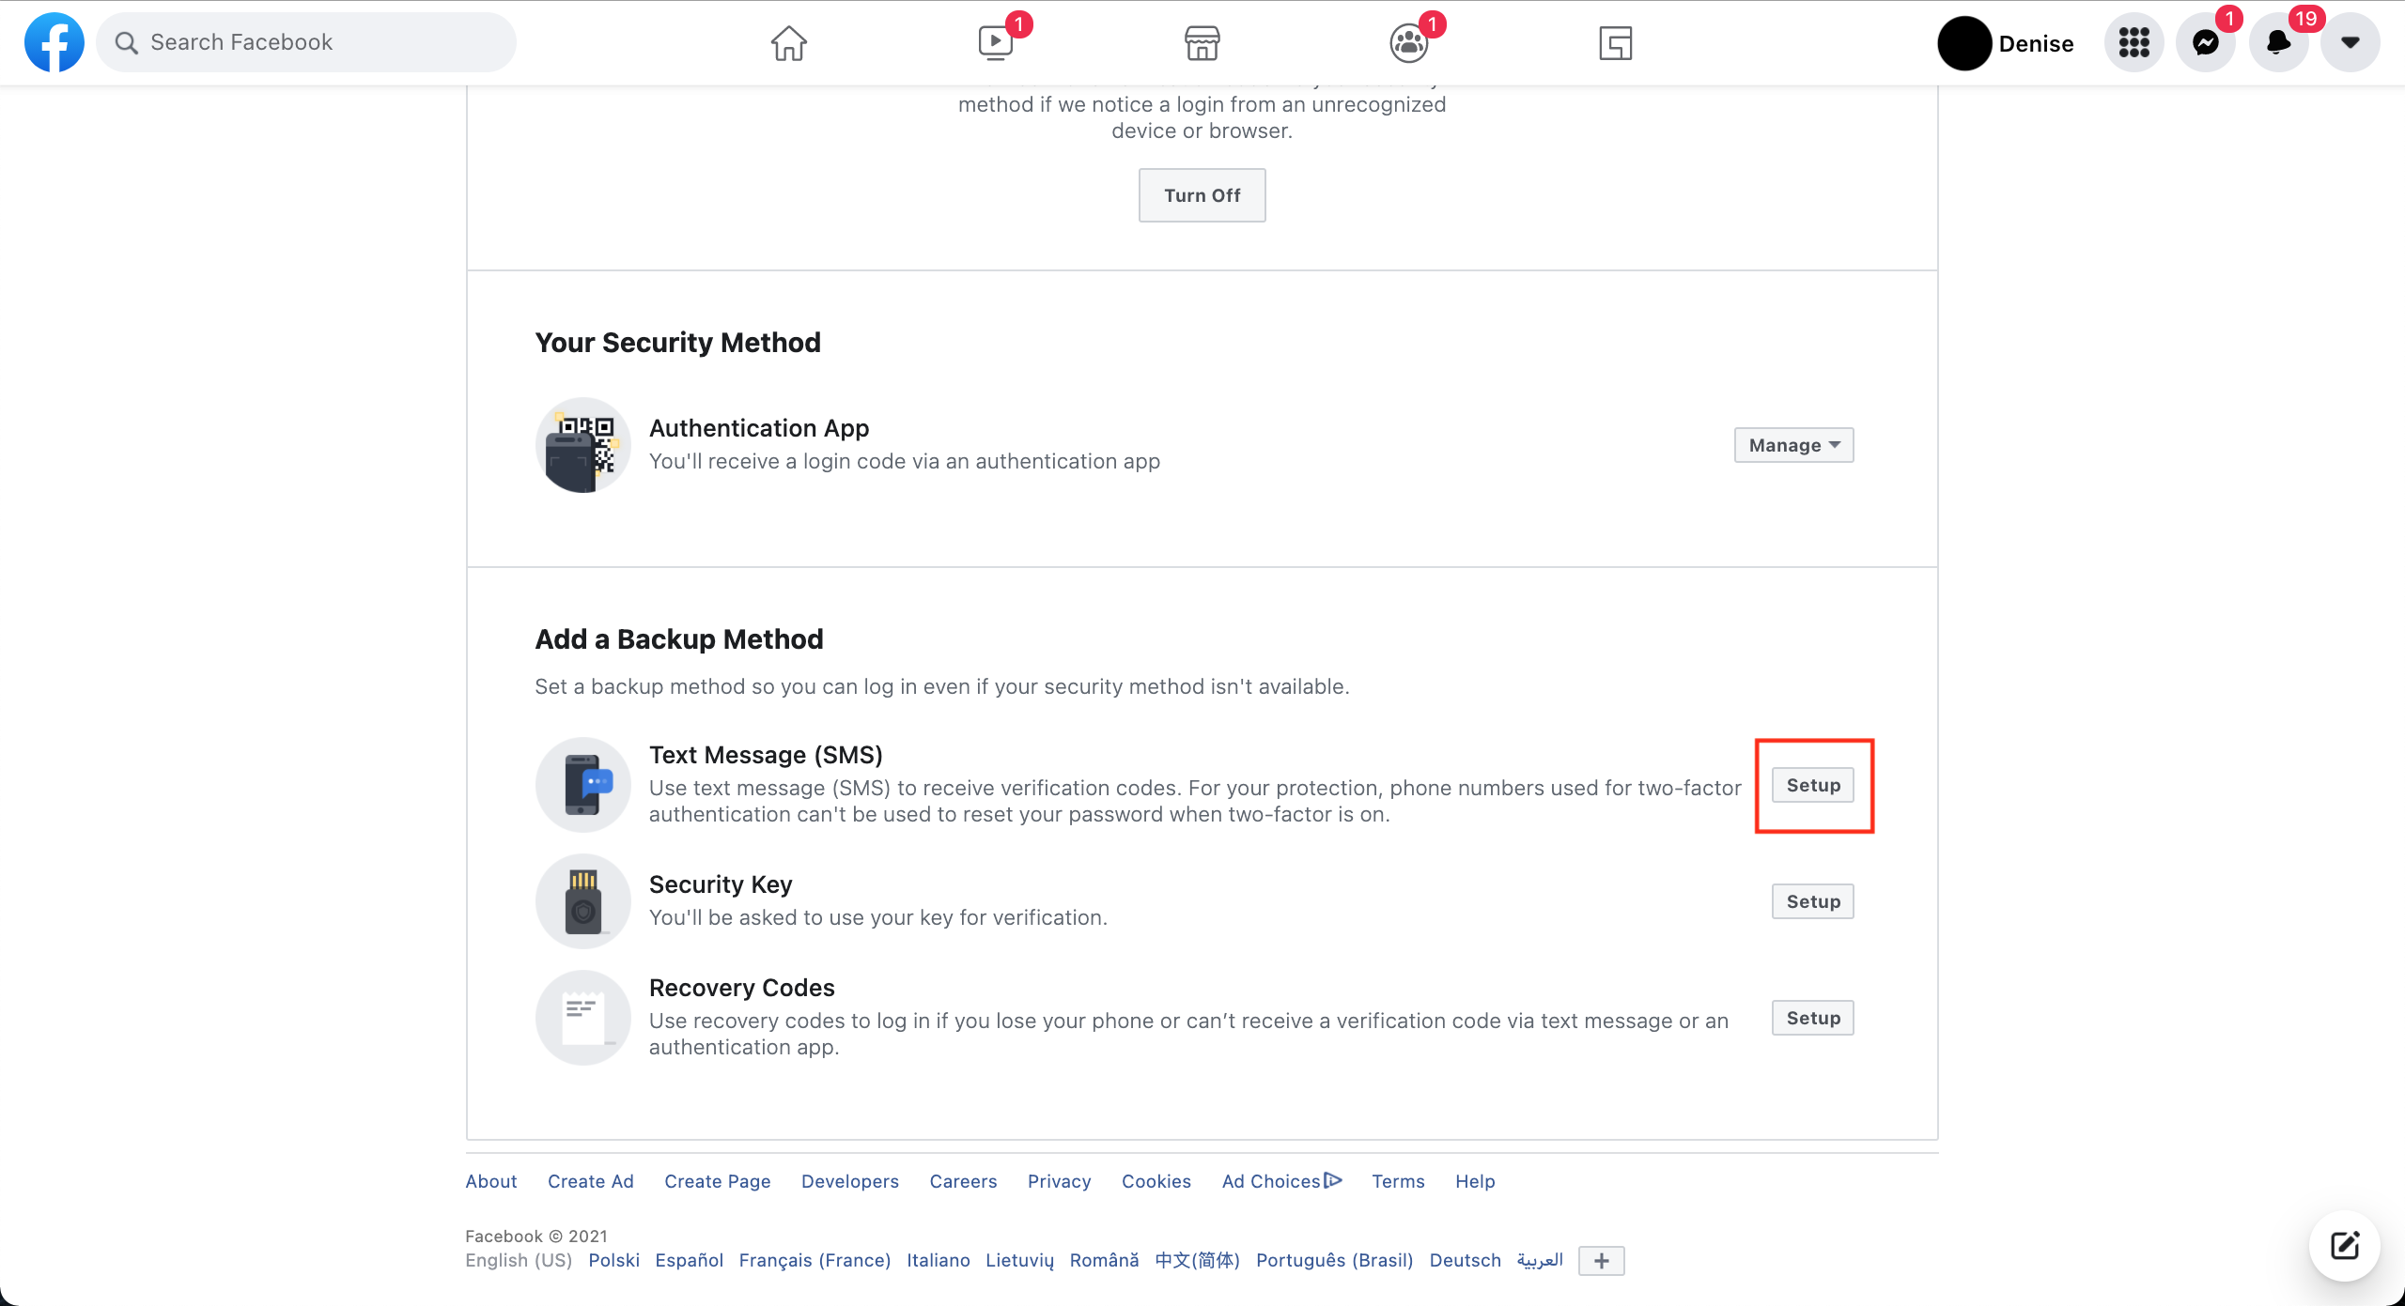
Task: Click Setup for Text Message SMS backup
Action: click(1813, 785)
